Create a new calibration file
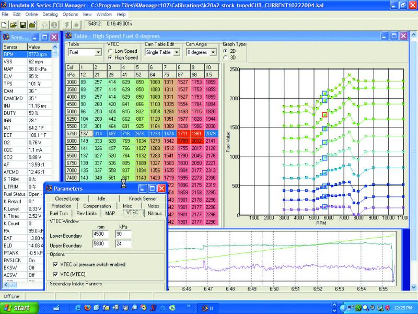 point(4,25)
